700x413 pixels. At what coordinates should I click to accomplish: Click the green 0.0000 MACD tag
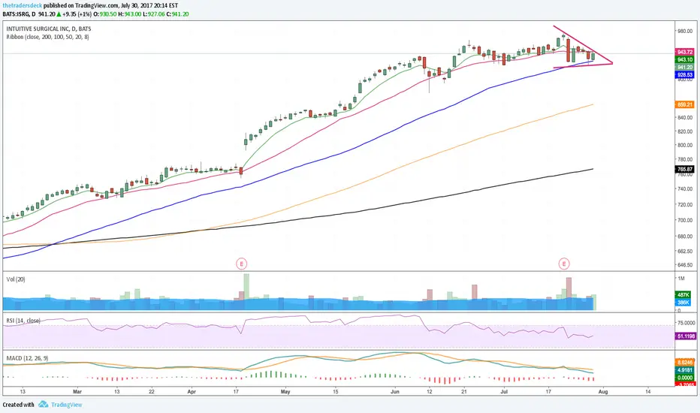tap(685, 378)
